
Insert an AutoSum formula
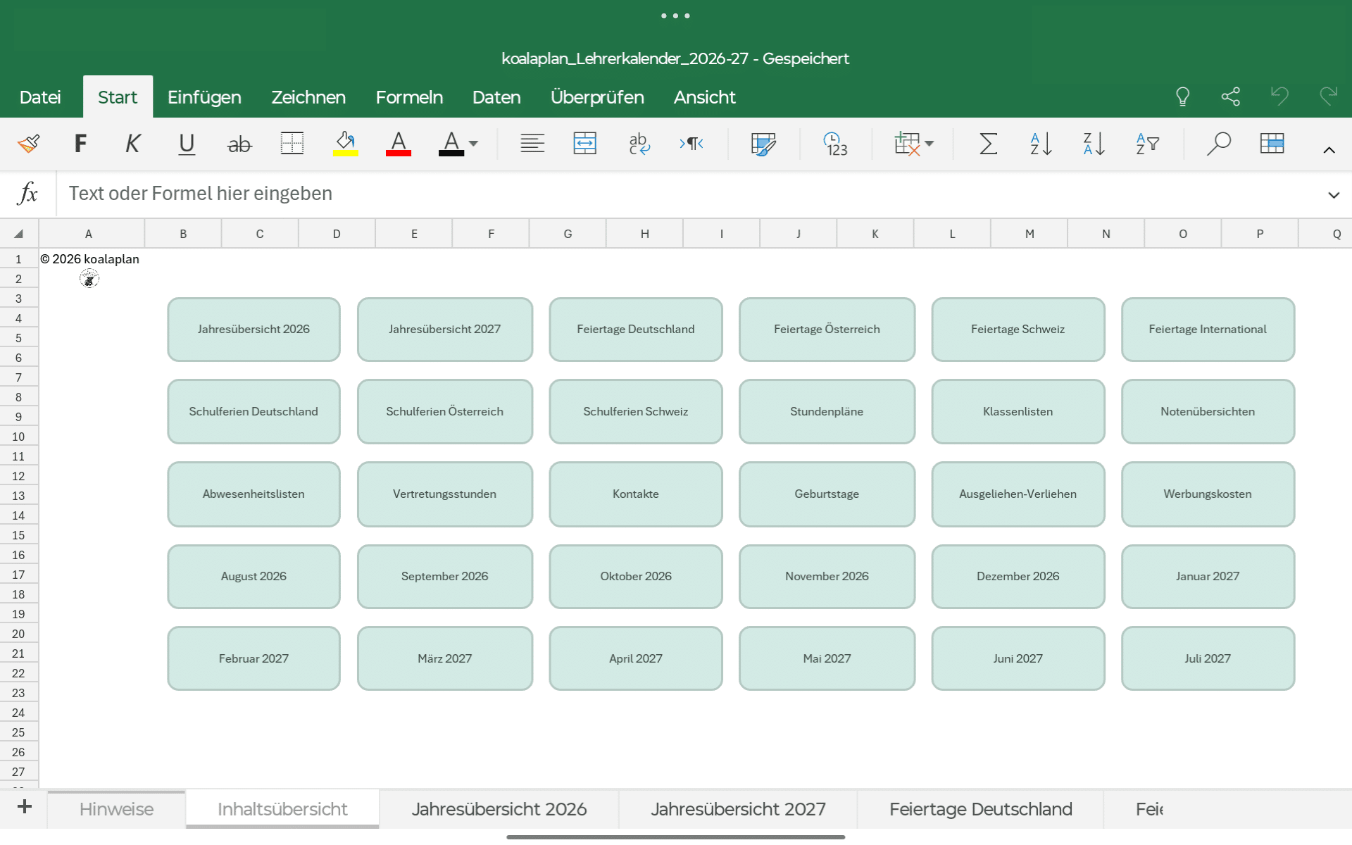pos(988,144)
